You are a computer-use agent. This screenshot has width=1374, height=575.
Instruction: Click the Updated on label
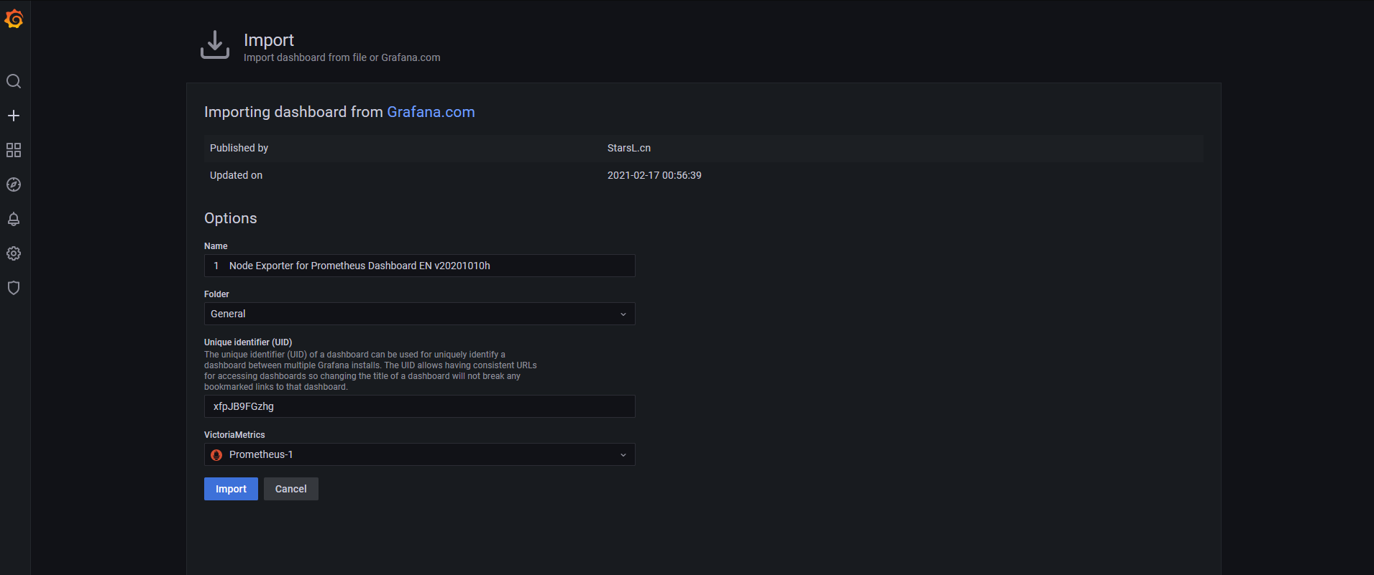(236, 175)
